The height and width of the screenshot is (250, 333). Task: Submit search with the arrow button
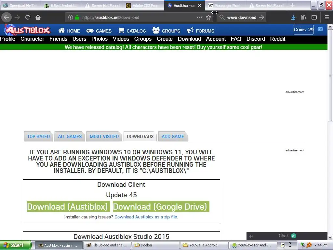261,17
